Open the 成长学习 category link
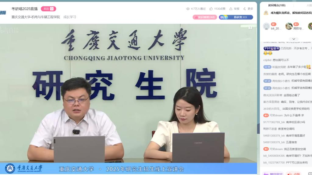 (69, 17)
